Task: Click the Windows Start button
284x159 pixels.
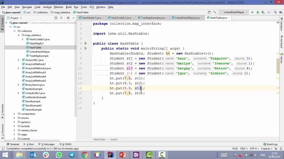Action: tap(5, 155)
